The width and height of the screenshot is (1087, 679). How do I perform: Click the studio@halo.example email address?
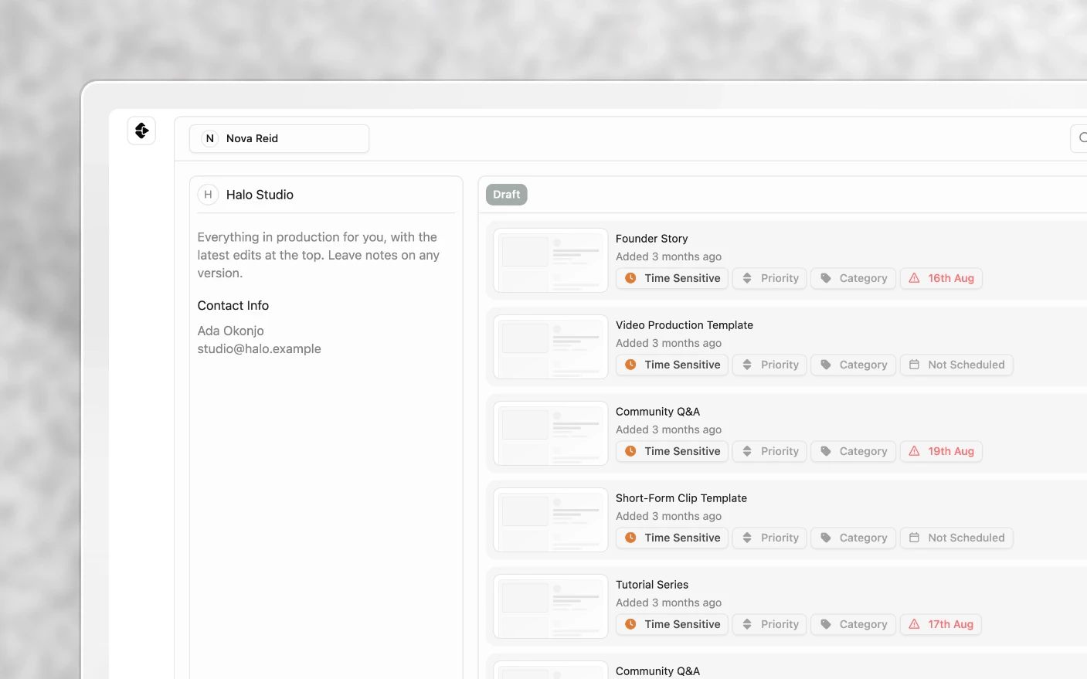pyautogui.click(x=259, y=348)
